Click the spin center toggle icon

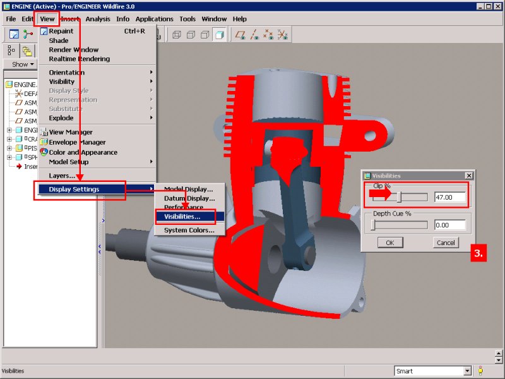28,34
